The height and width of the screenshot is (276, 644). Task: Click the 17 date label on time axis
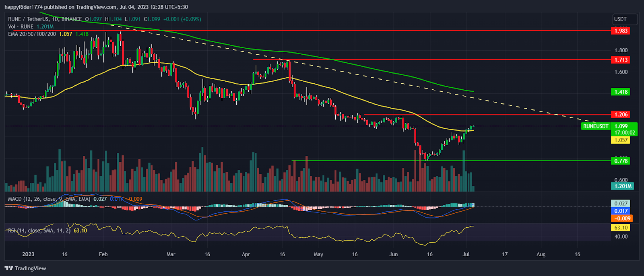[505, 254]
